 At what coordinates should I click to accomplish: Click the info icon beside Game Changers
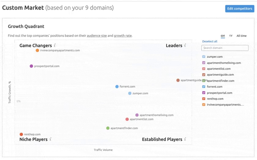coord(55,45)
